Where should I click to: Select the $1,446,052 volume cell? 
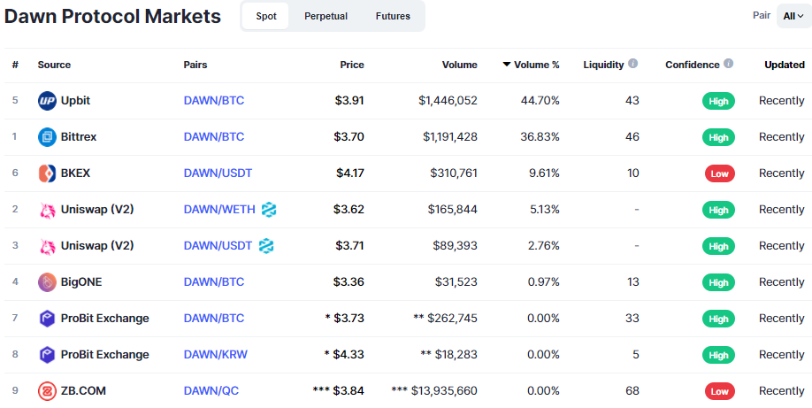tap(448, 101)
